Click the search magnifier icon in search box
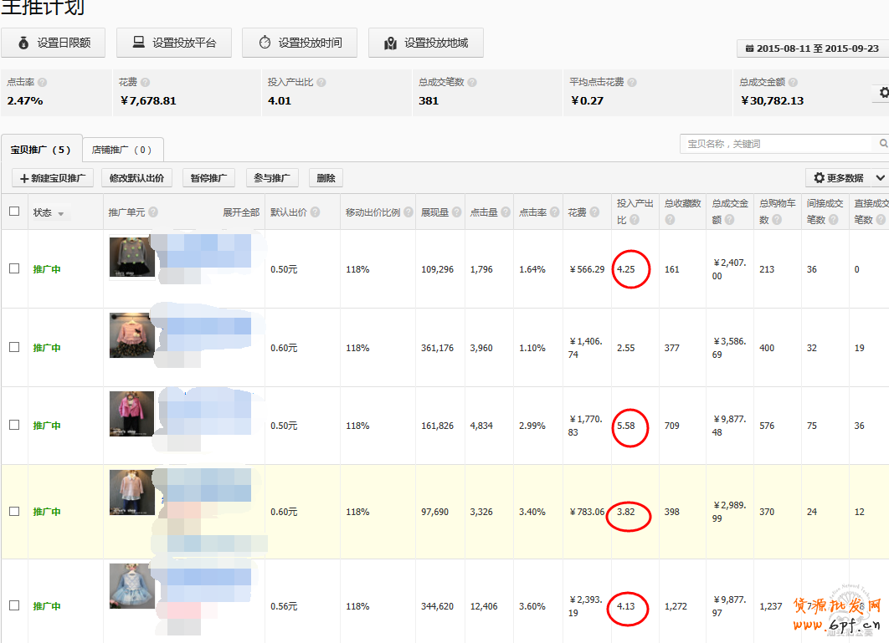The width and height of the screenshot is (889, 643). click(884, 144)
